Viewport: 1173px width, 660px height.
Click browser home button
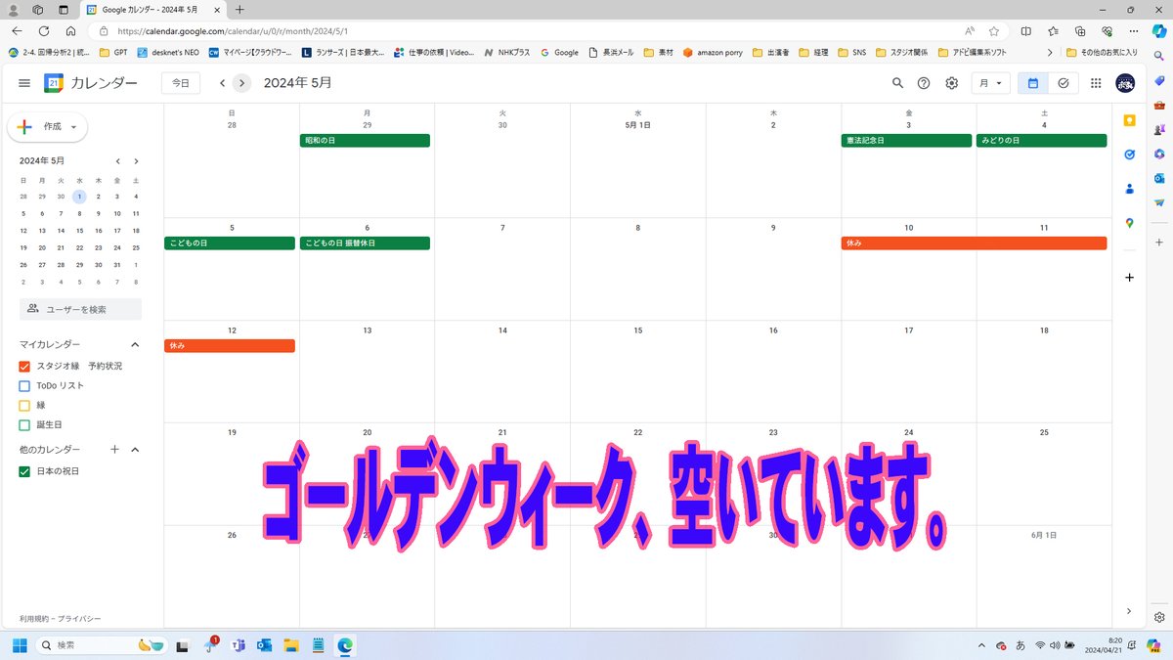(x=70, y=31)
